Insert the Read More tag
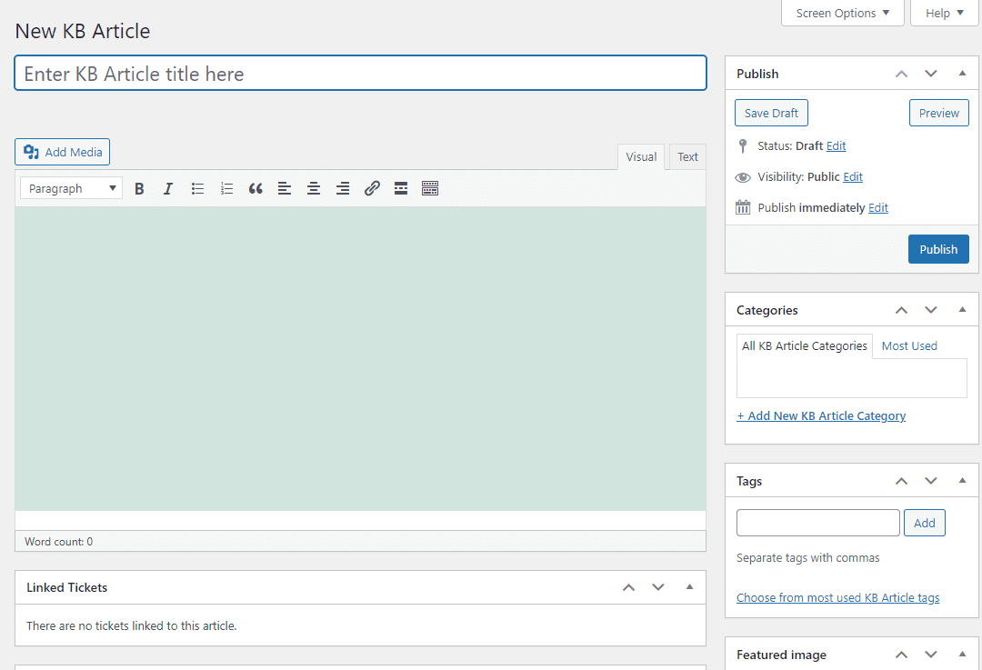982x670 pixels. (x=401, y=188)
